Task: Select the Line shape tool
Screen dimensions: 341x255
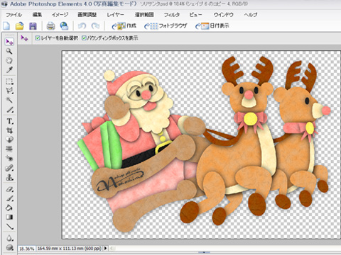Action: (9, 227)
